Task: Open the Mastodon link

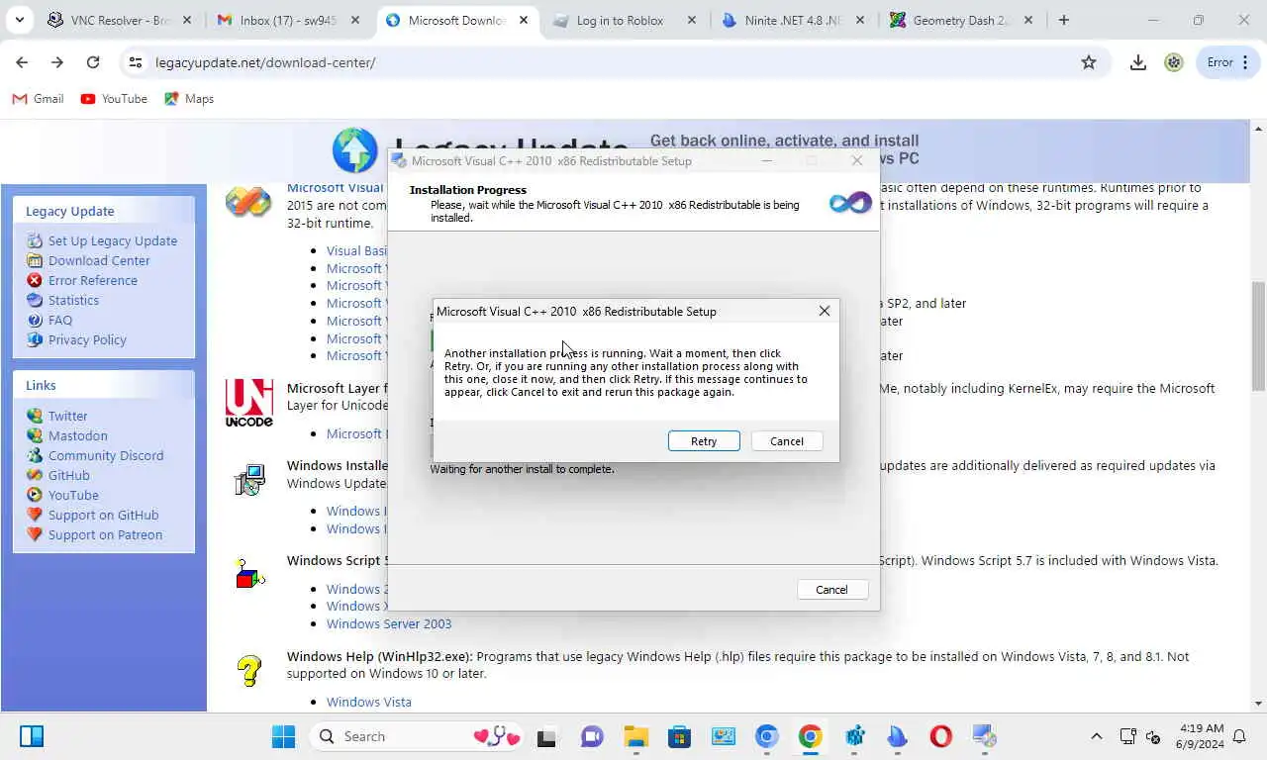Action: pyautogui.click(x=78, y=435)
